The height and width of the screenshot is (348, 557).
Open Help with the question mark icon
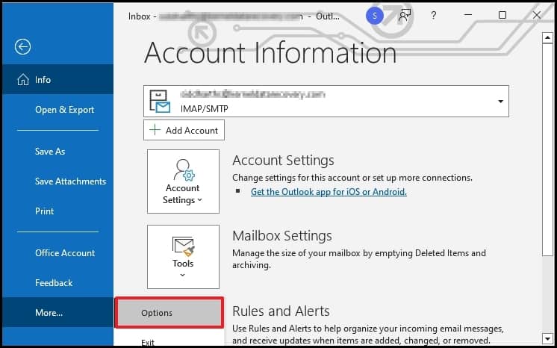433,15
